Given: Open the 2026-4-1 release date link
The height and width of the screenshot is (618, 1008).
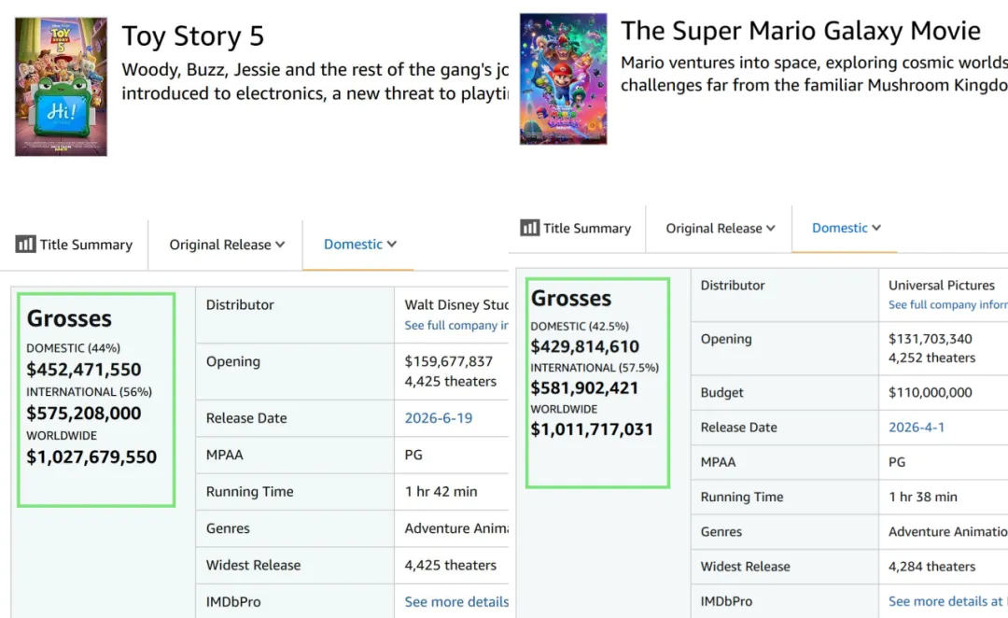Looking at the screenshot, I should point(917,427).
